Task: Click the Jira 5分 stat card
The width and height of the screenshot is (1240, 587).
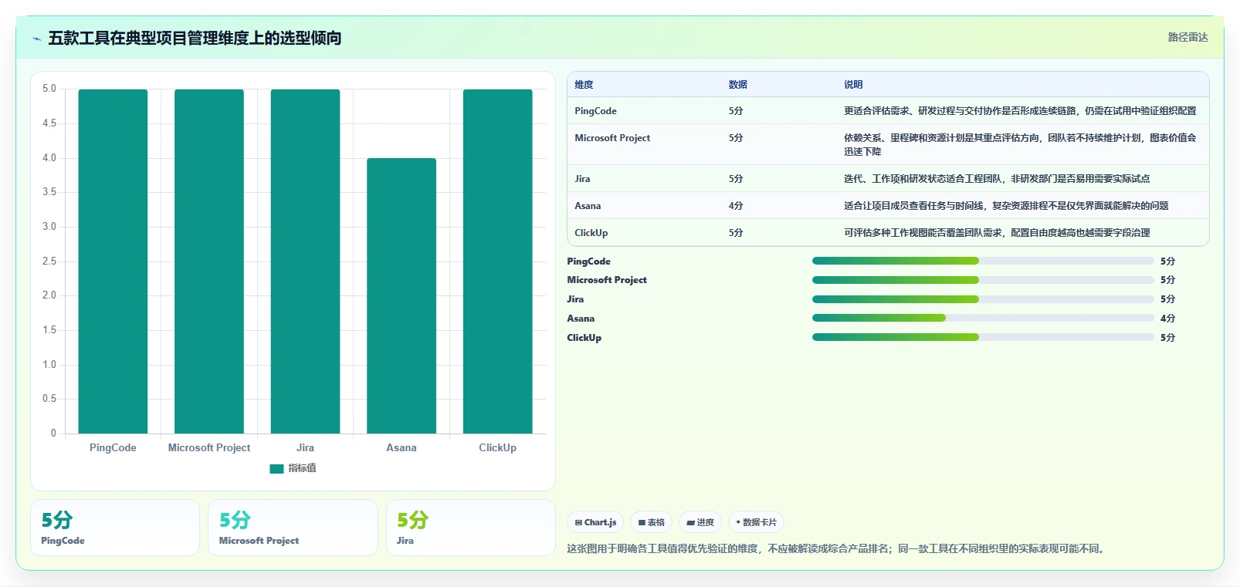Action: [471, 528]
